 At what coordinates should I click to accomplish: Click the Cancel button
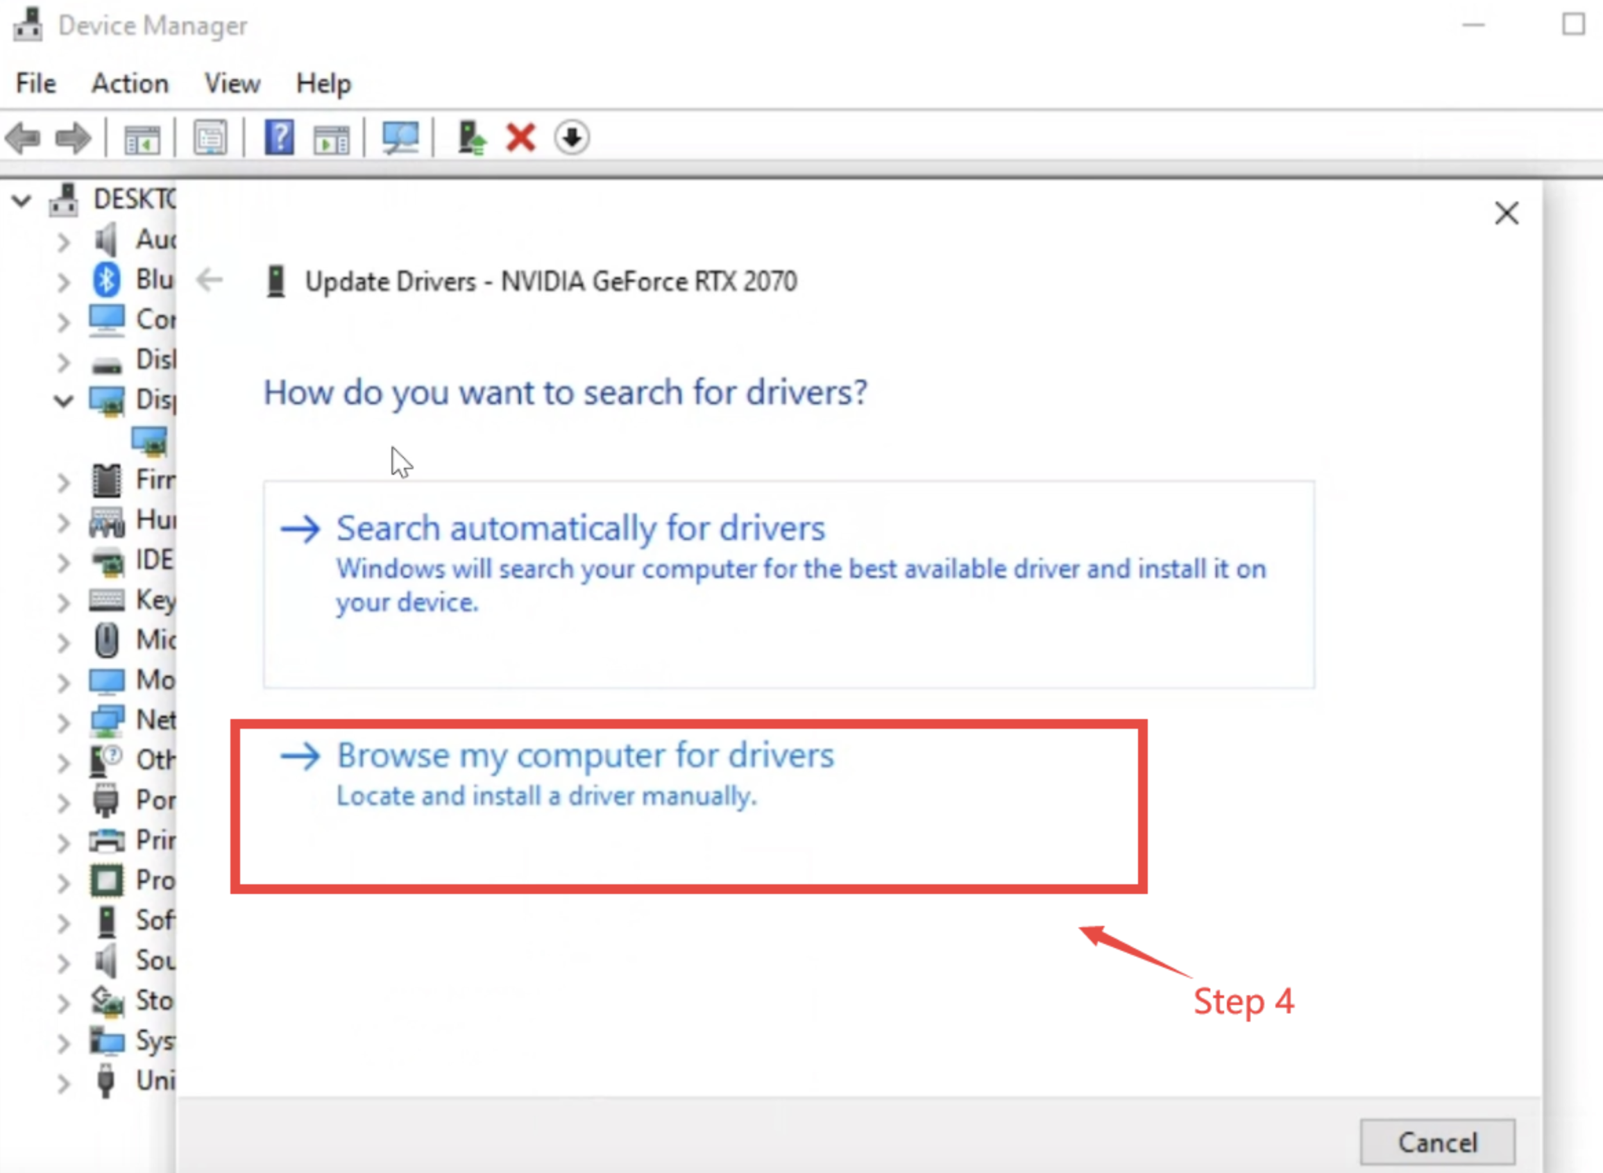(1438, 1142)
